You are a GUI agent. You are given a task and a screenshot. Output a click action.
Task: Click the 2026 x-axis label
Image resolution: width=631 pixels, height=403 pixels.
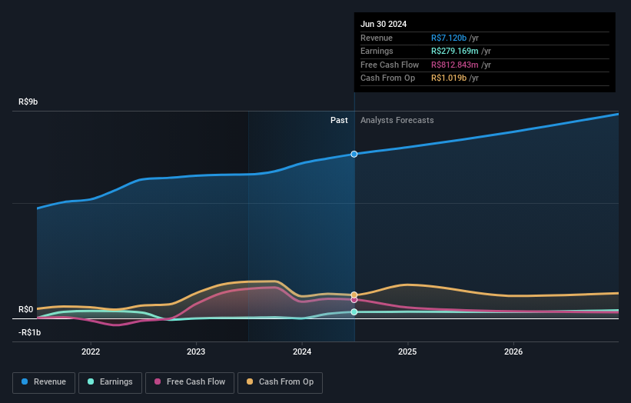pyautogui.click(x=513, y=351)
